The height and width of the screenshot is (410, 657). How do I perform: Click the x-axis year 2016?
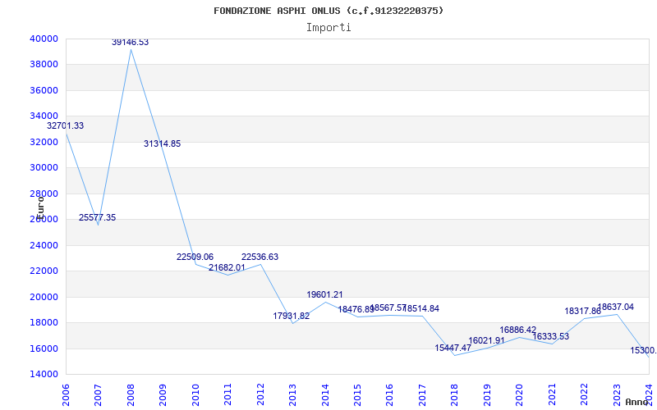click(389, 395)
